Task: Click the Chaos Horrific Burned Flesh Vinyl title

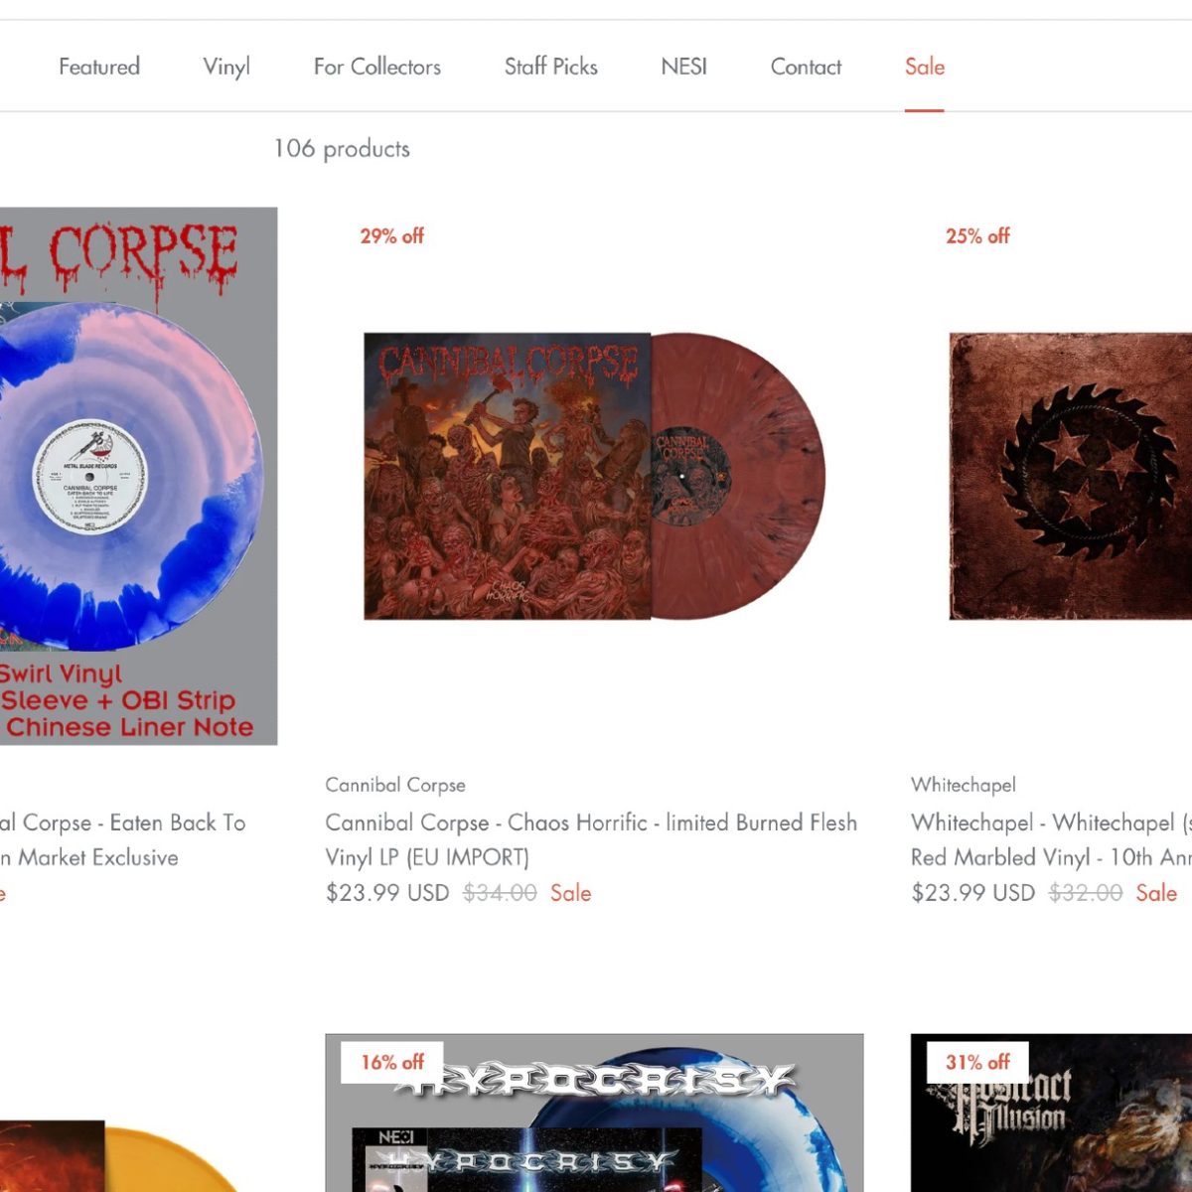Action: pyautogui.click(x=591, y=839)
